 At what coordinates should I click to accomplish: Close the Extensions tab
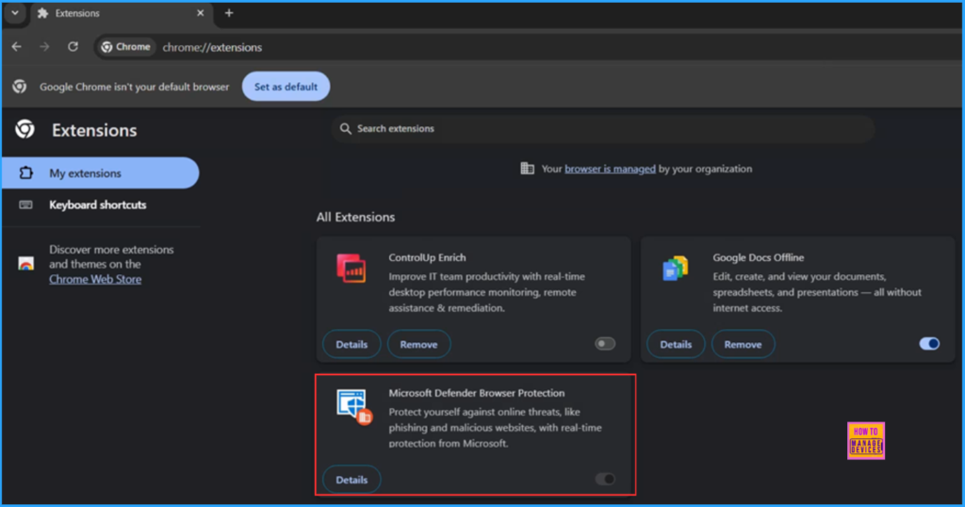coord(200,13)
